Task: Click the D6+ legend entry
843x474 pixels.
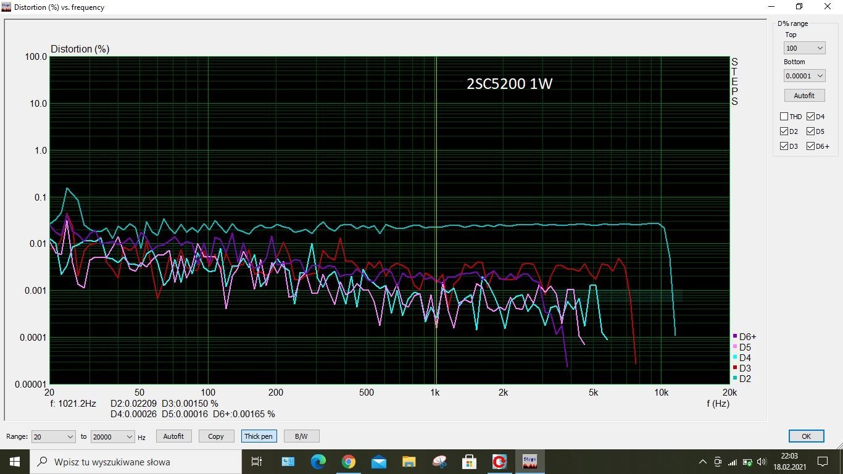Action: (744, 337)
